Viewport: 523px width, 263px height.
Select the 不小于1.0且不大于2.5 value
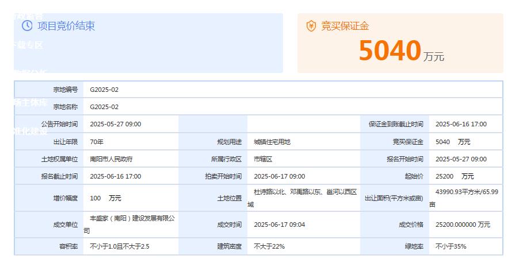pos(120,246)
